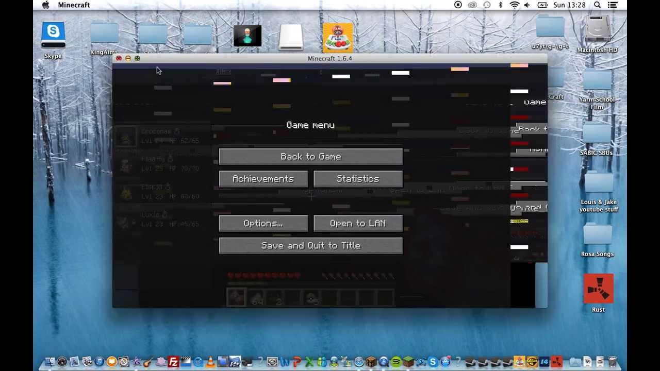Open iBooks from the Dock

pyautogui.click(x=111, y=362)
